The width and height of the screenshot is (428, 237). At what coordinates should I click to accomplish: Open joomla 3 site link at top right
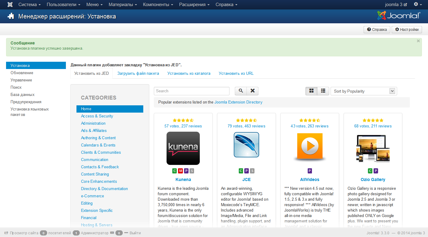396,5
